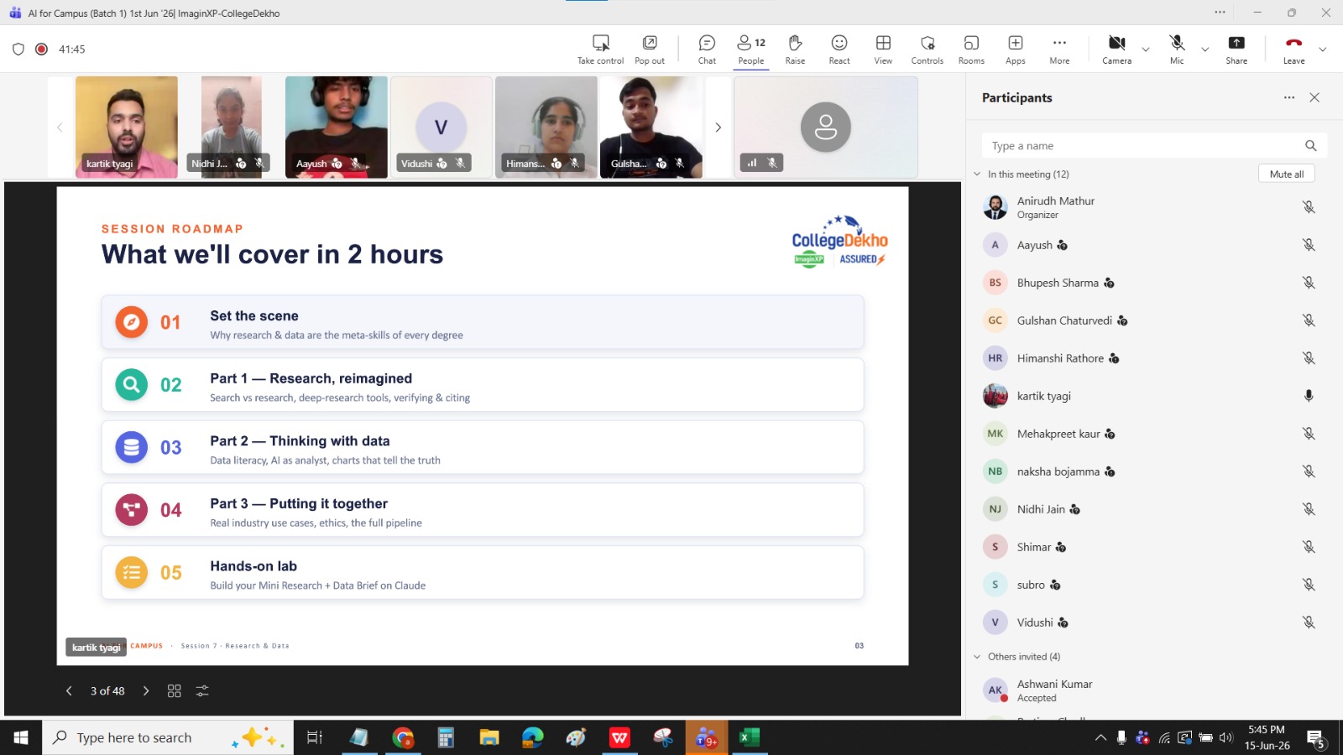Open Windows Start menu

tap(21, 737)
